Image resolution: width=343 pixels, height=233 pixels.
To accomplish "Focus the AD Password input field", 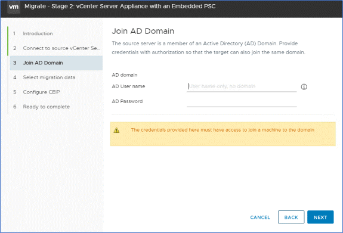I will click(x=242, y=102).
